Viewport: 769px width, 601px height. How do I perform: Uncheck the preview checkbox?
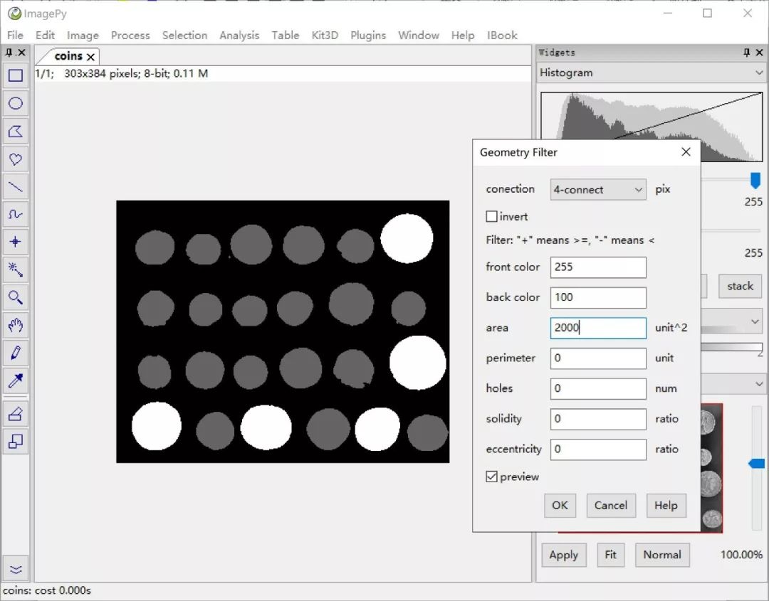(x=492, y=477)
